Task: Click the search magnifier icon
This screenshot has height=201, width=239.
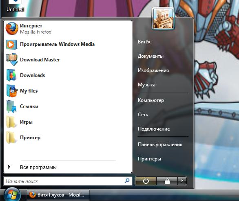Action: [x=127, y=181]
